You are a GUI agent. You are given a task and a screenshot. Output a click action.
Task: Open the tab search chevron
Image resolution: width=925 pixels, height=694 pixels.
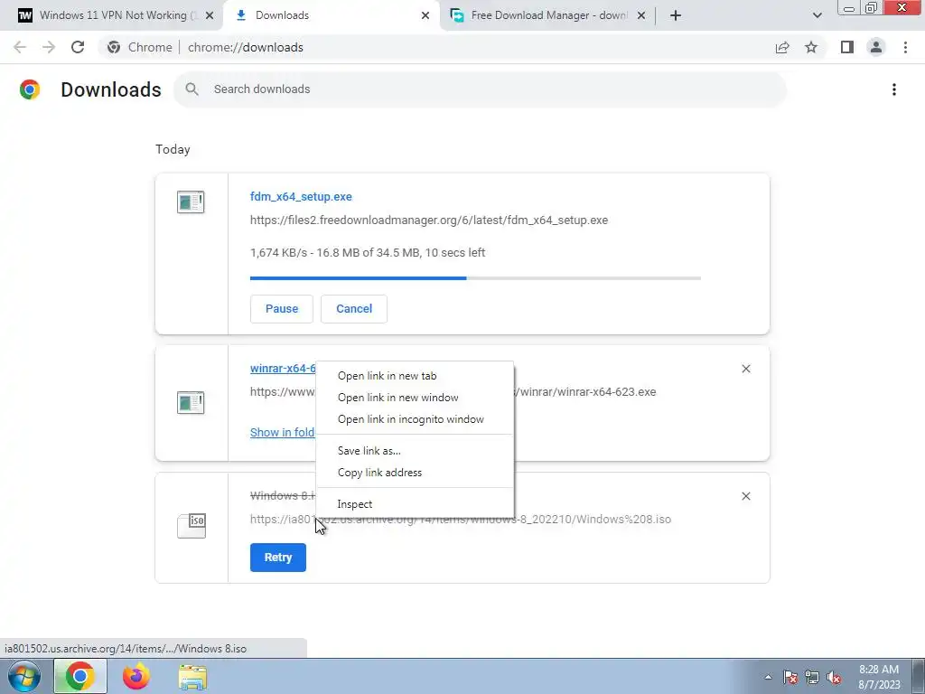tap(817, 15)
